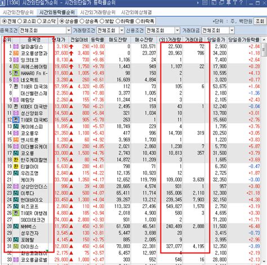Click the stock name 상상인인더스
This screenshot has width=267, height=265.
pos(34,186)
